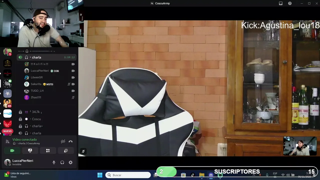
Task: Toggle the camera button in voice panel
Action: point(12,150)
